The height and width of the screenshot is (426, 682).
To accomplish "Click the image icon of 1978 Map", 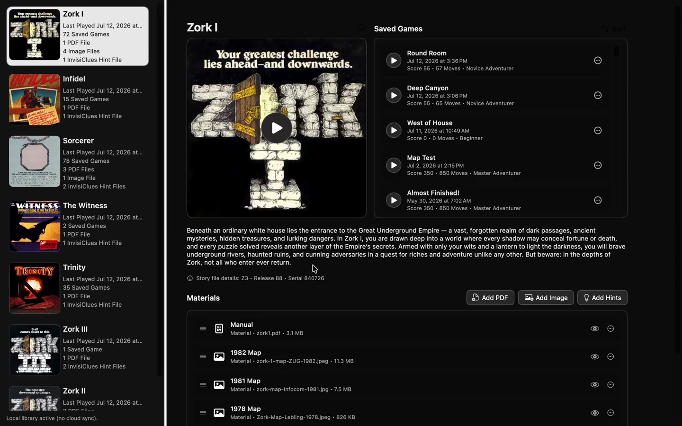I will [x=219, y=413].
